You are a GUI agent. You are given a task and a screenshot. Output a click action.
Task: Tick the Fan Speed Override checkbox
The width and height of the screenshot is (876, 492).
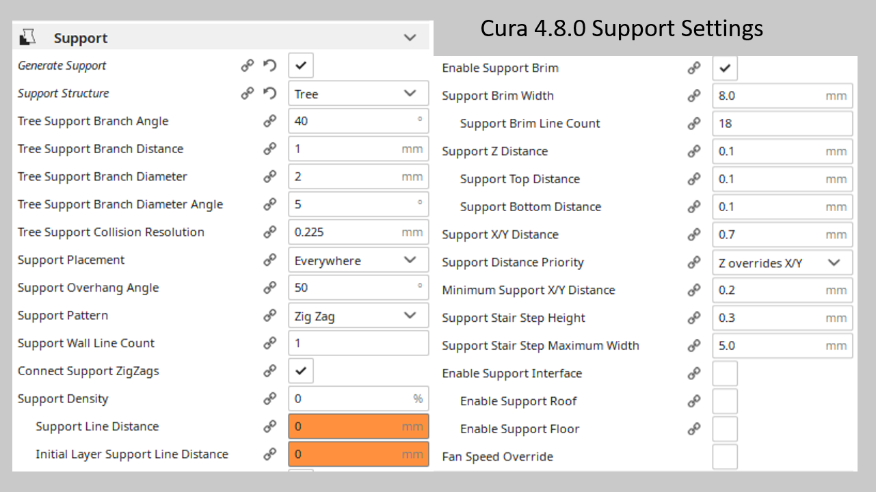[x=725, y=456]
